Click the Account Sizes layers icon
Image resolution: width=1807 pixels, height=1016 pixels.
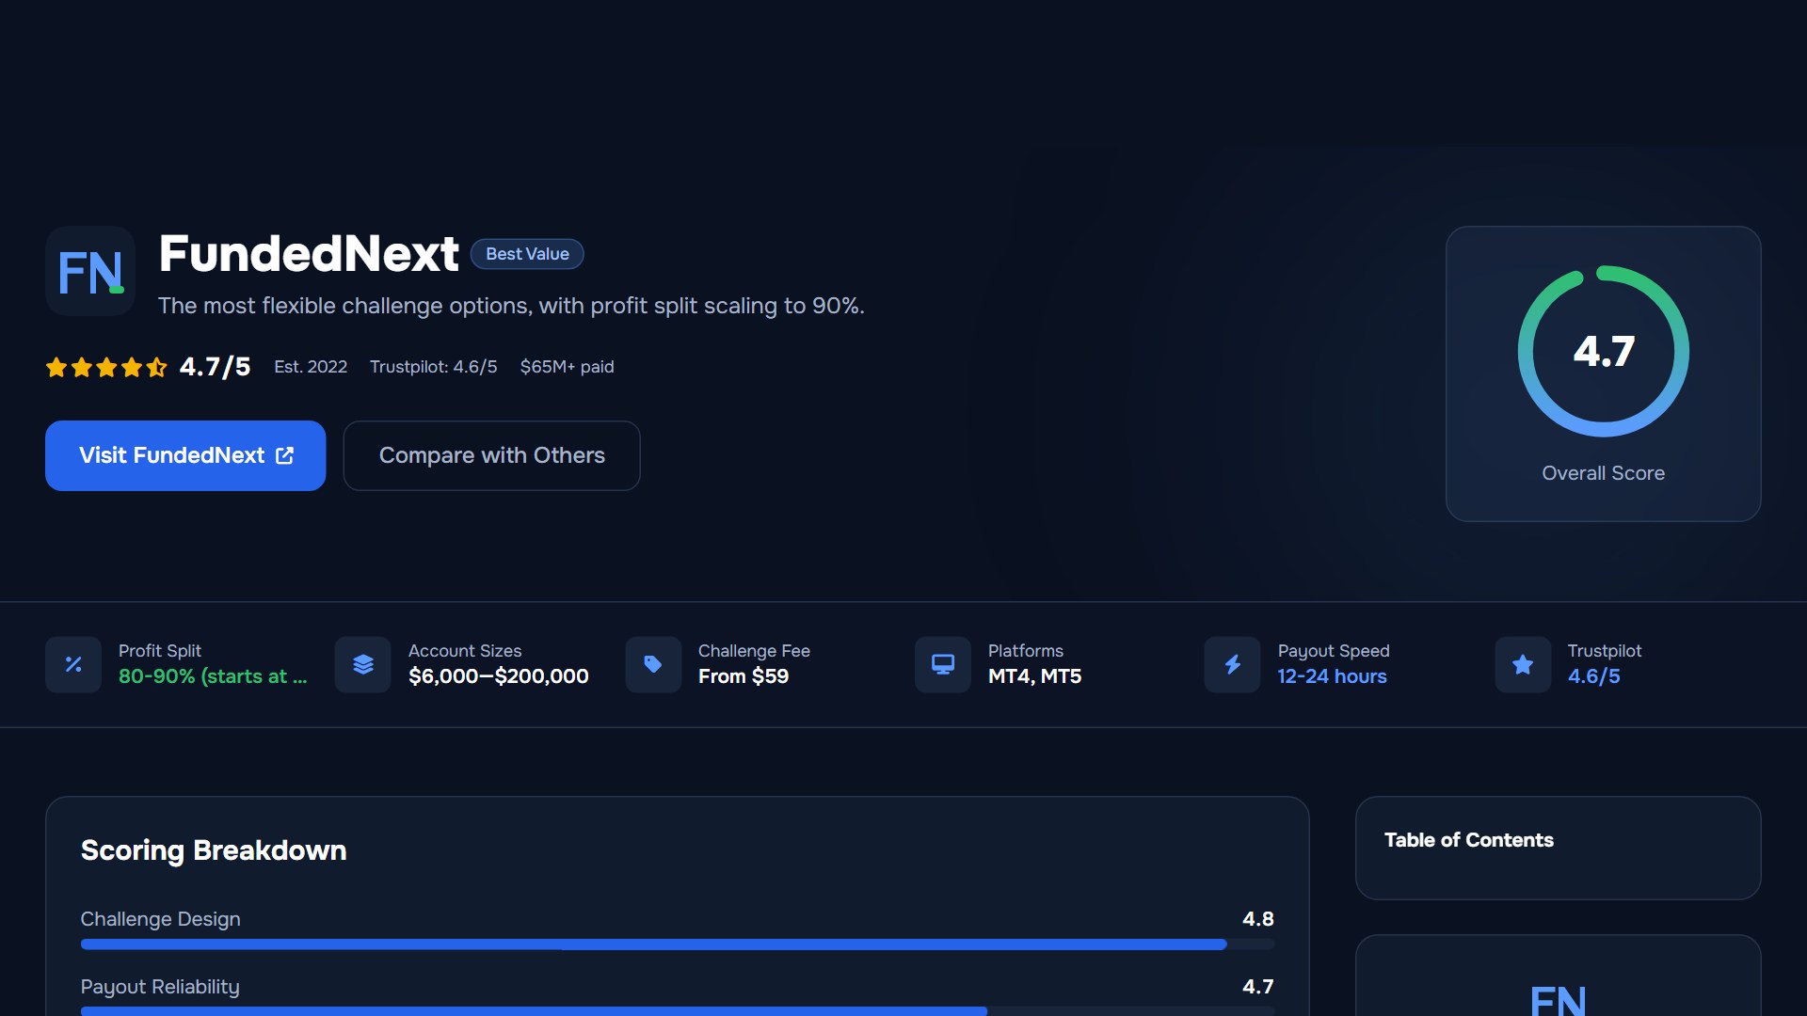363,665
